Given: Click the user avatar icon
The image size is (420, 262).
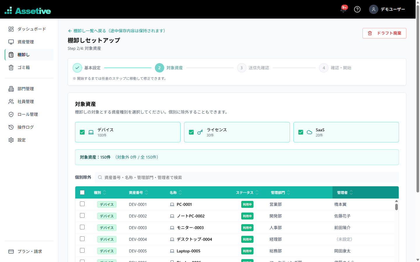Looking at the screenshot, I should point(374,9).
